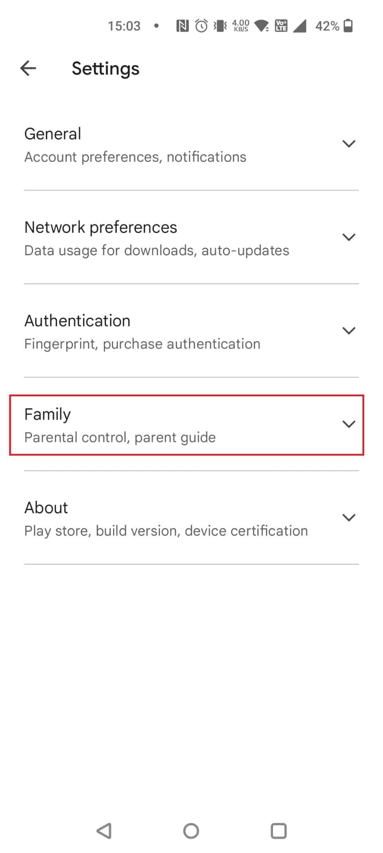Expand Network preferences chevron
The image size is (383, 853).
tap(349, 237)
